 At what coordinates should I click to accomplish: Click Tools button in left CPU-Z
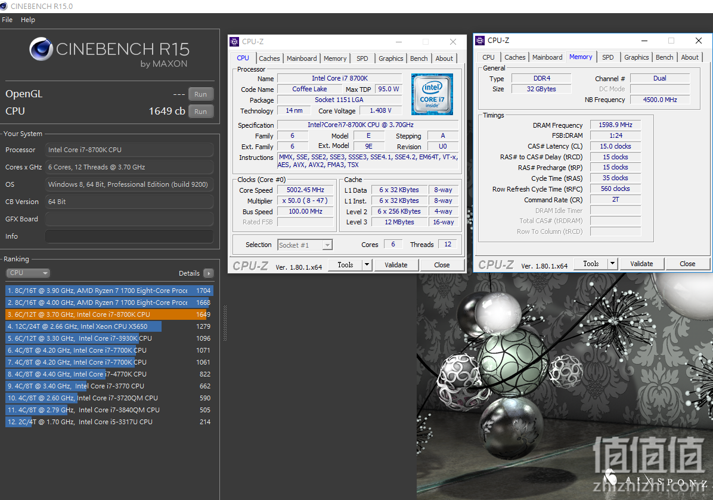[x=345, y=265]
